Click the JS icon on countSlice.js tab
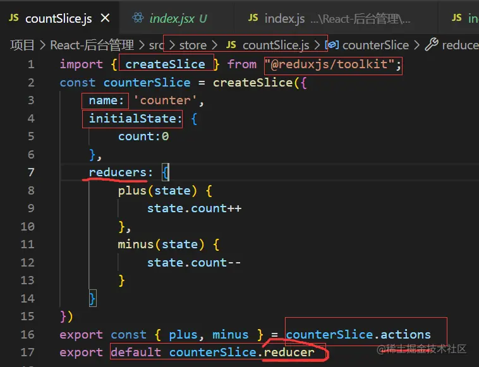This screenshot has height=367, width=479. 14,18
